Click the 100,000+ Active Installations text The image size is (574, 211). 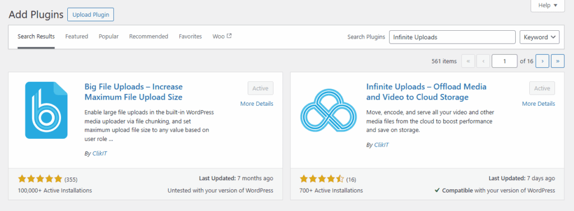coord(55,190)
